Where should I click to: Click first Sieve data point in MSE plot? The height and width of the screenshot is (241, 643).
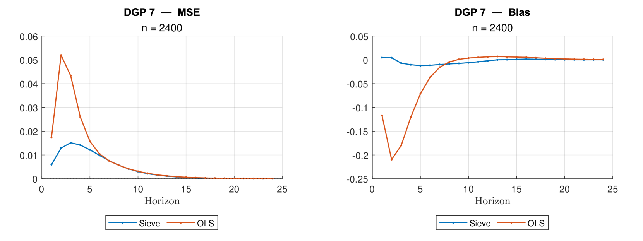(51, 164)
